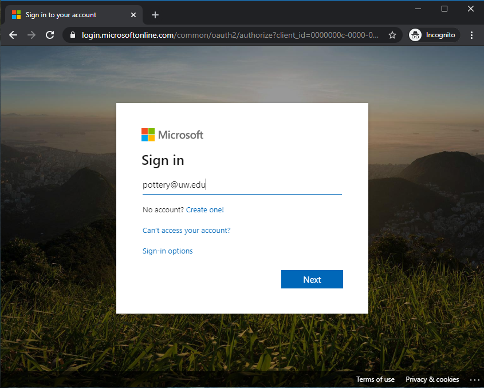Close the 'Sign in to your account' tab
Screen dimensions: 484x388
tap(133, 15)
